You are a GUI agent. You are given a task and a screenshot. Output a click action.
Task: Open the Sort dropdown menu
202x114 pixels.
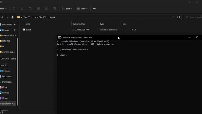click(67, 9)
